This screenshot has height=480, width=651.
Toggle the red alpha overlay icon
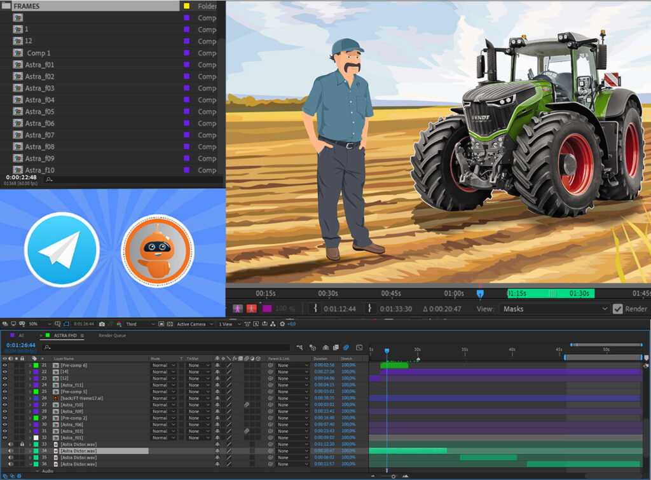click(x=252, y=308)
